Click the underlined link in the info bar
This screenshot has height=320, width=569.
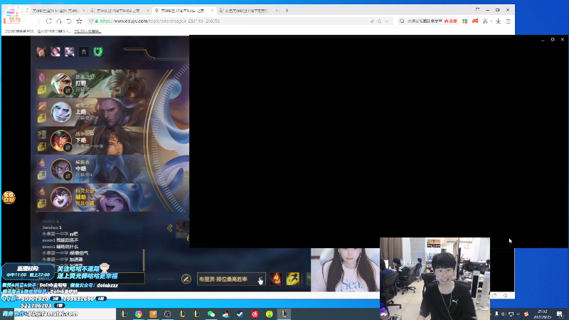click(x=87, y=31)
